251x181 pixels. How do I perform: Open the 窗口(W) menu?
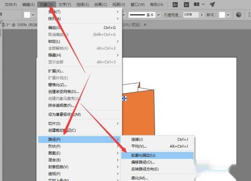[138, 4]
